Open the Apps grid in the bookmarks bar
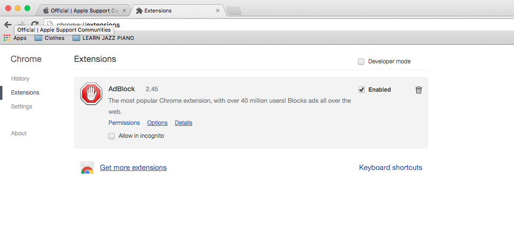 pos(15,38)
